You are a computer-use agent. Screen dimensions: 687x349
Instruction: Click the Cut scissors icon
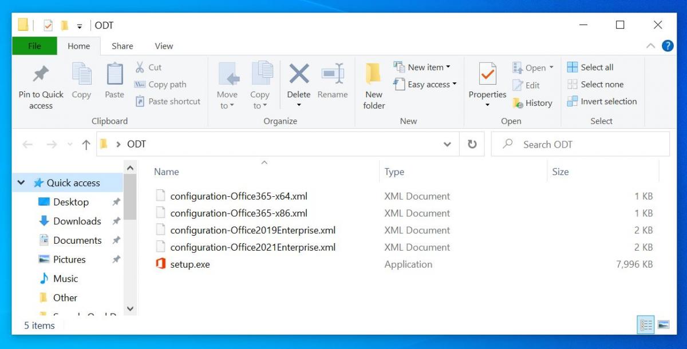coord(140,67)
